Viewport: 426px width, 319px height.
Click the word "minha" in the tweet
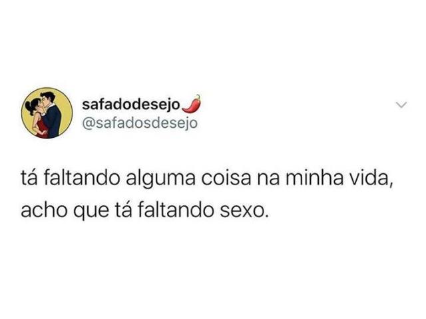point(314,178)
